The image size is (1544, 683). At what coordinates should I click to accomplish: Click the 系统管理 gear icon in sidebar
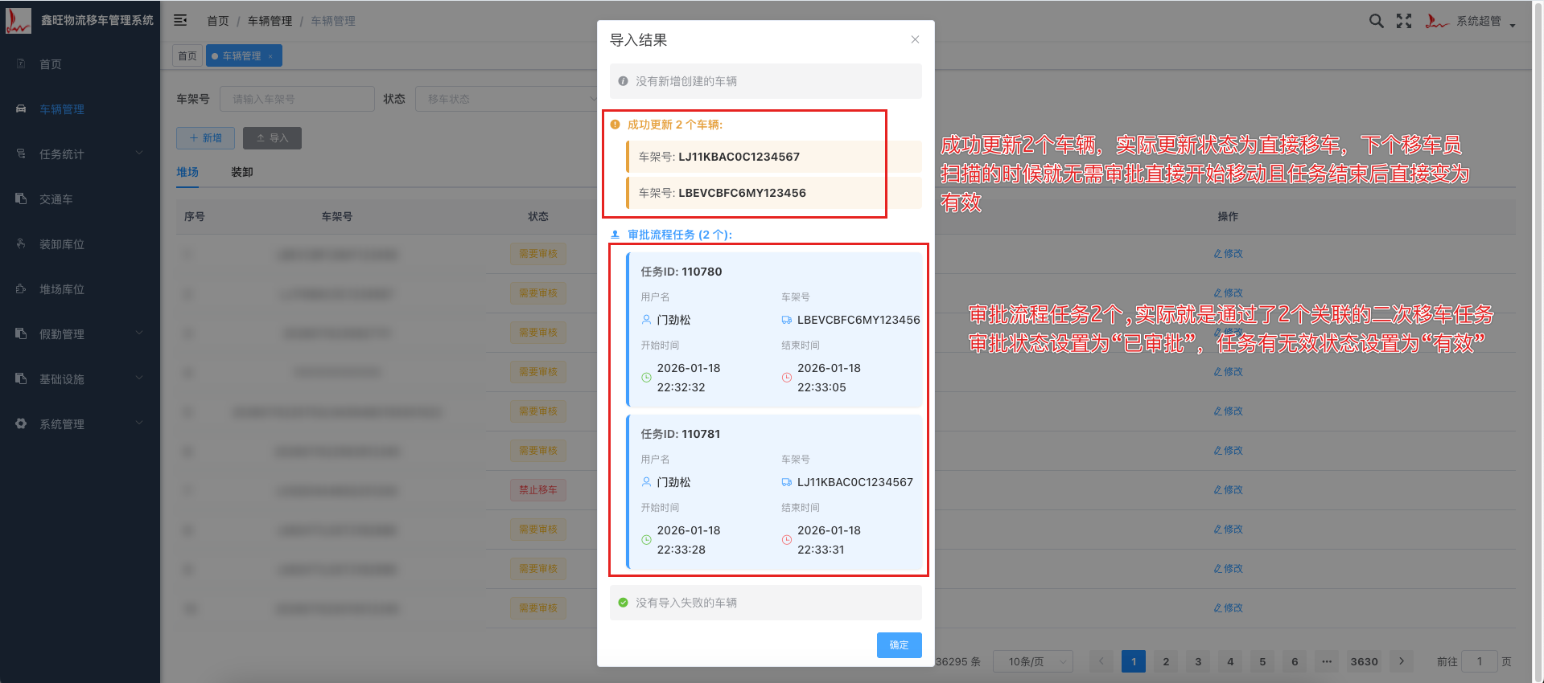click(21, 423)
